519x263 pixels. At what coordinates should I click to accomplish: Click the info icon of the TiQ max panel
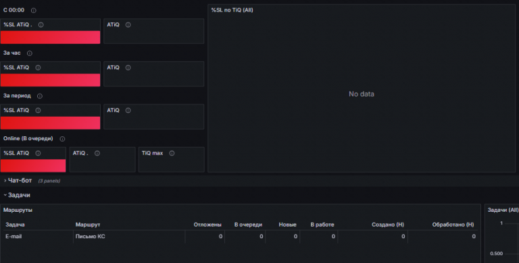(172, 153)
